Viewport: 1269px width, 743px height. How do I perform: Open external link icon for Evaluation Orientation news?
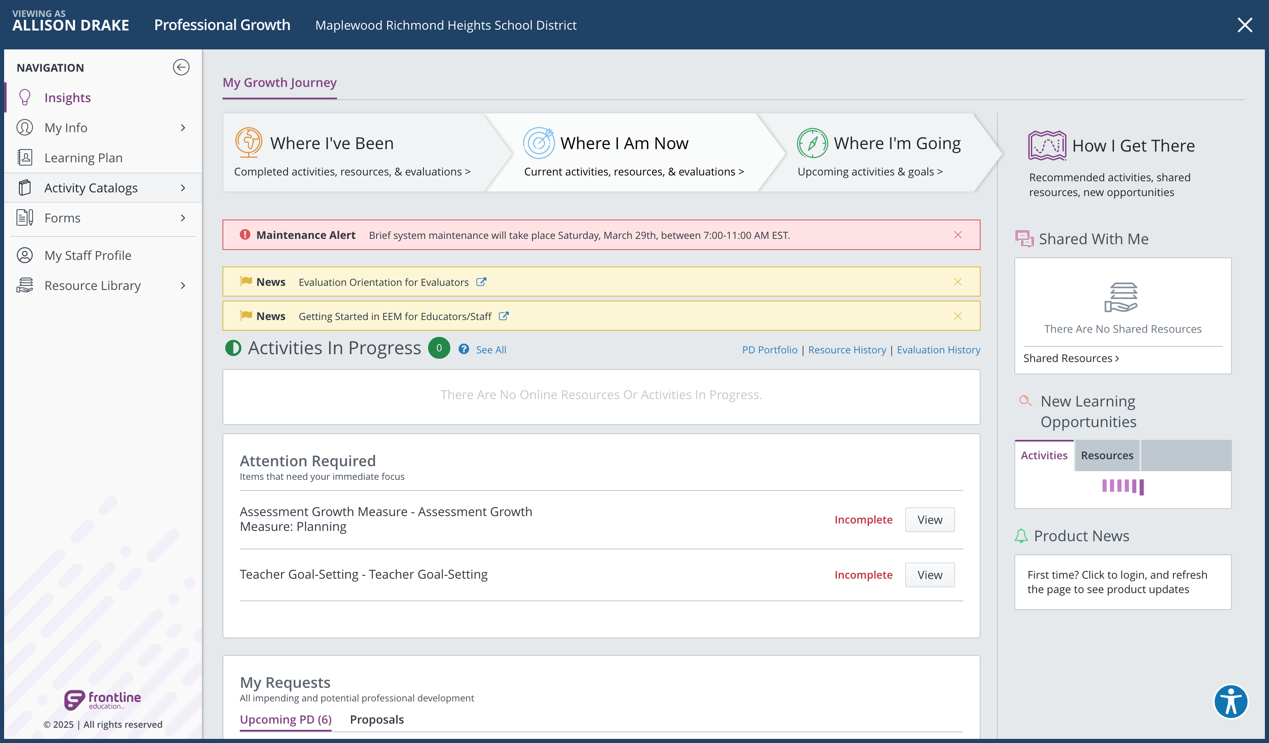pos(481,282)
